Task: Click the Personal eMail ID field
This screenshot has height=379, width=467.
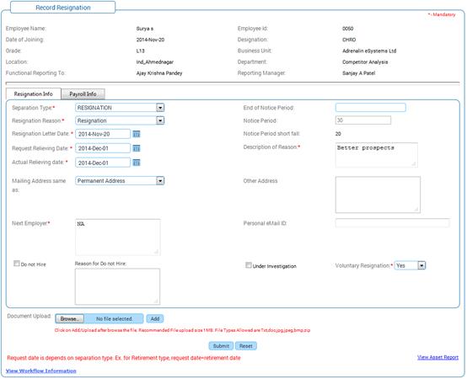Action: pyautogui.click(x=393, y=223)
